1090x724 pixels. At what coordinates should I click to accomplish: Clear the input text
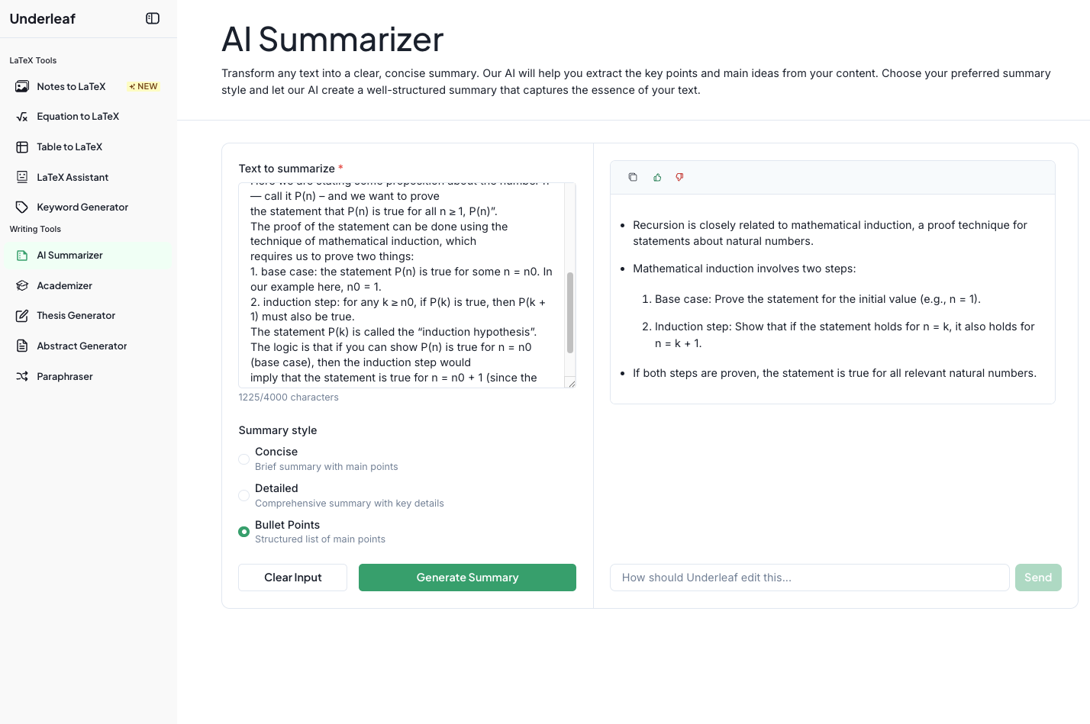[292, 578]
